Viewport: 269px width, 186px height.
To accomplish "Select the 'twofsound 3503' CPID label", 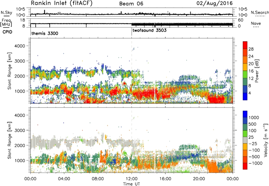I will [149, 30].
